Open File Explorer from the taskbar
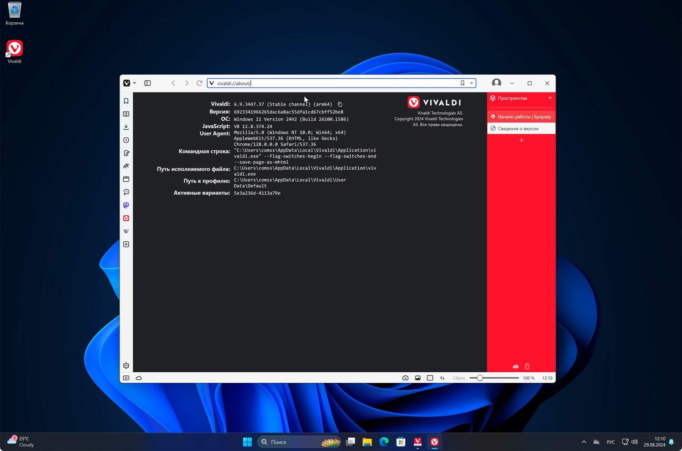The height and width of the screenshot is (451, 682). [367, 442]
